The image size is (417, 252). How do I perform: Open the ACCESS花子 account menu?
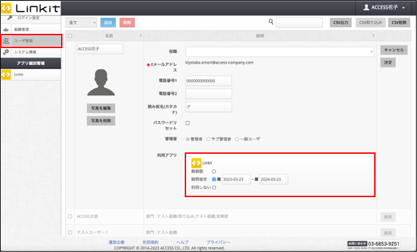pyautogui.click(x=384, y=7)
